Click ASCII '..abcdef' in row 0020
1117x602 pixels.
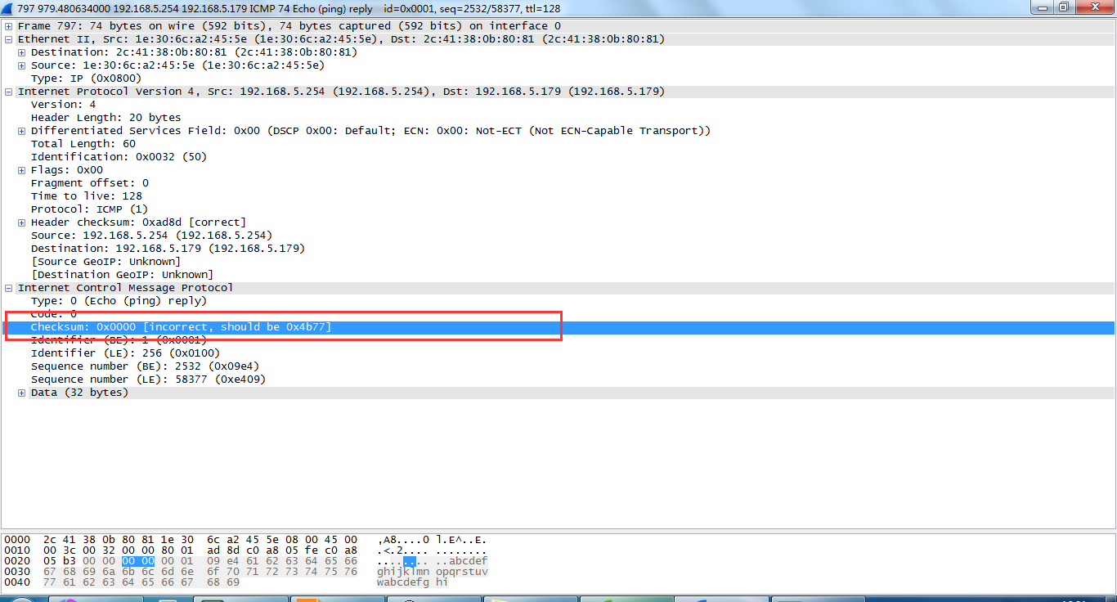click(462, 561)
